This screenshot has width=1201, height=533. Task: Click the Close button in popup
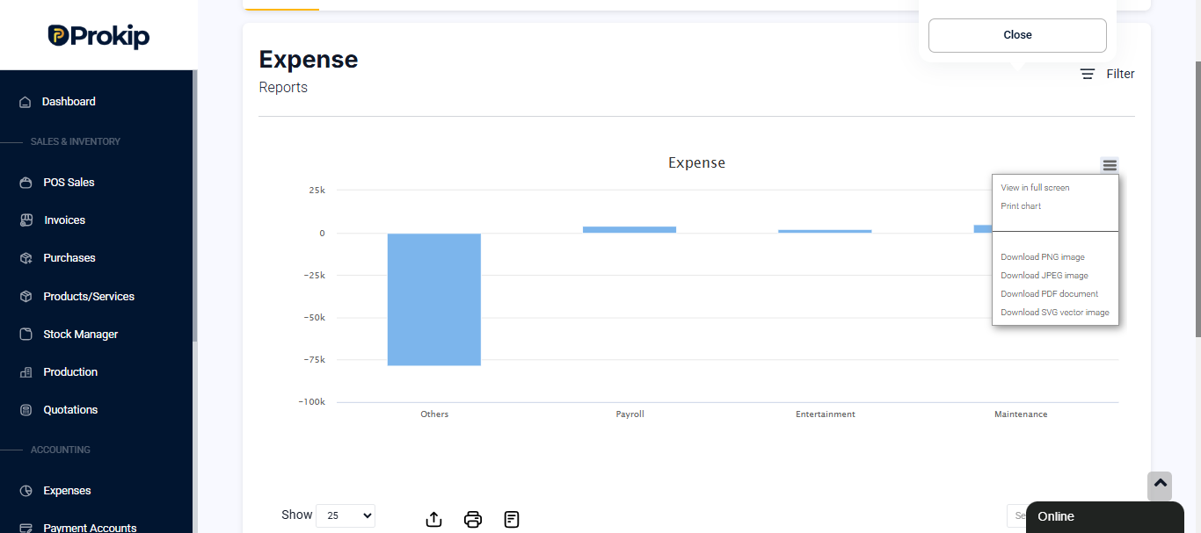point(1017,35)
